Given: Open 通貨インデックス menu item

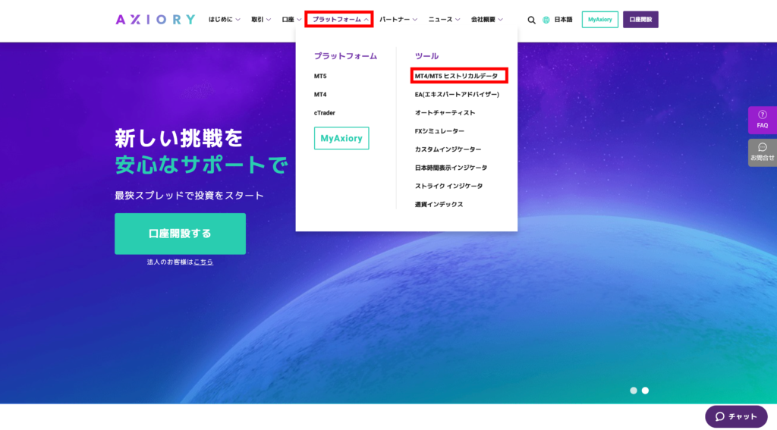Looking at the screenshot, I should 439,204.
